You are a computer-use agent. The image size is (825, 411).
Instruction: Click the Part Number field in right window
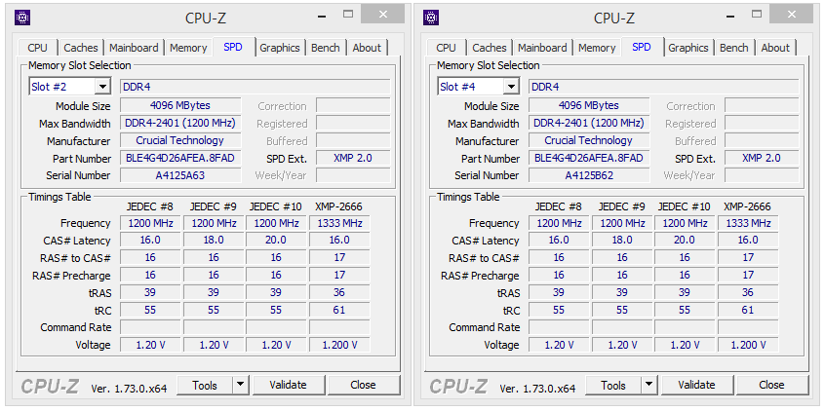tap(589, 158)
